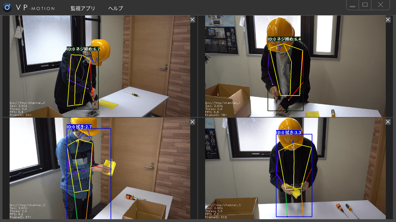This screenshot has height=222, width=396.
Task: Select the 拭き:3.3 detection label
Action: [288, 133]
